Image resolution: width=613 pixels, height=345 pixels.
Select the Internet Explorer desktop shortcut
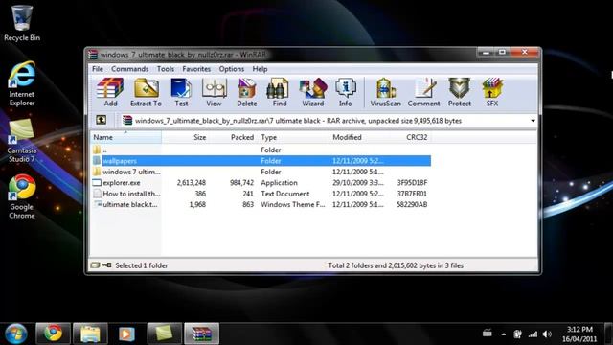point(22,83)
